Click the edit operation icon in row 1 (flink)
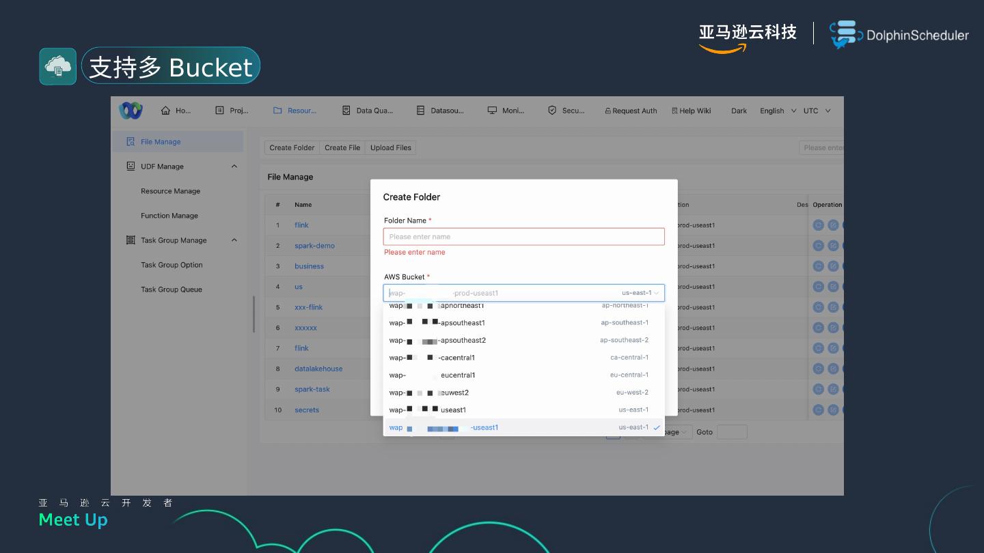The width and height of the screenshot is (984, 553). 833,225
